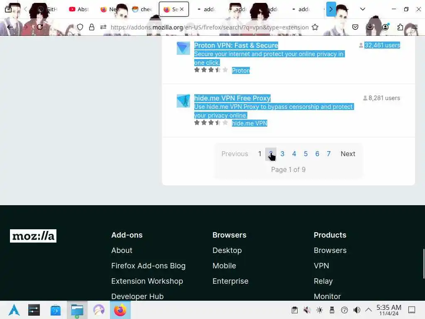Open the 'hide.me VPN' author link
Screen dimensions: 425x319
tap(249, 123)
